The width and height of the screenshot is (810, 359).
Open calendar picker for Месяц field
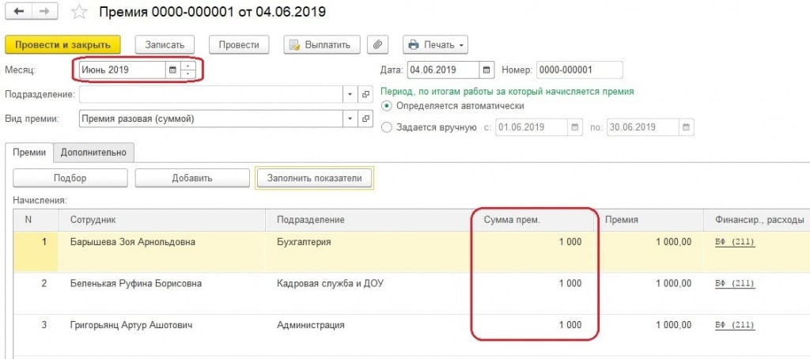click(172, 70)
